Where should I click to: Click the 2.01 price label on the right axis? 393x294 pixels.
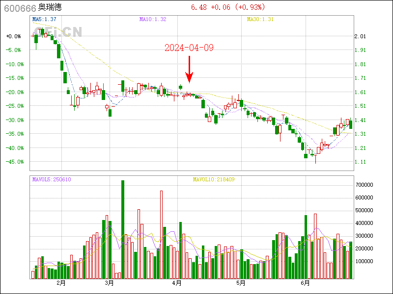pyautogui.click(x=361, y=36)
